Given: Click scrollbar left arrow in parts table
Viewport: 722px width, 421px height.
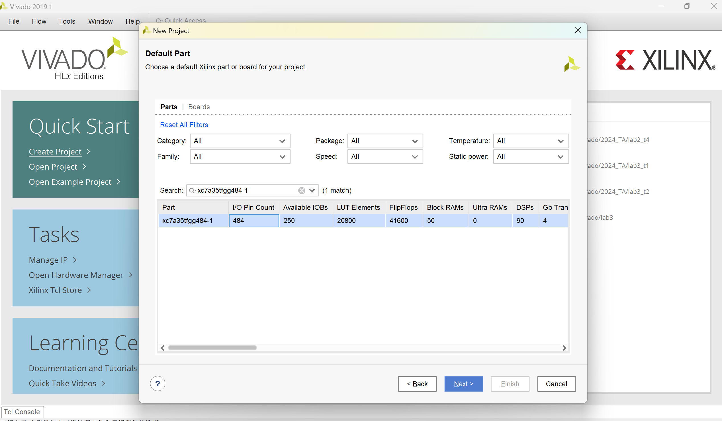Looking at the screenshot, I should click(x=162, y=348).
